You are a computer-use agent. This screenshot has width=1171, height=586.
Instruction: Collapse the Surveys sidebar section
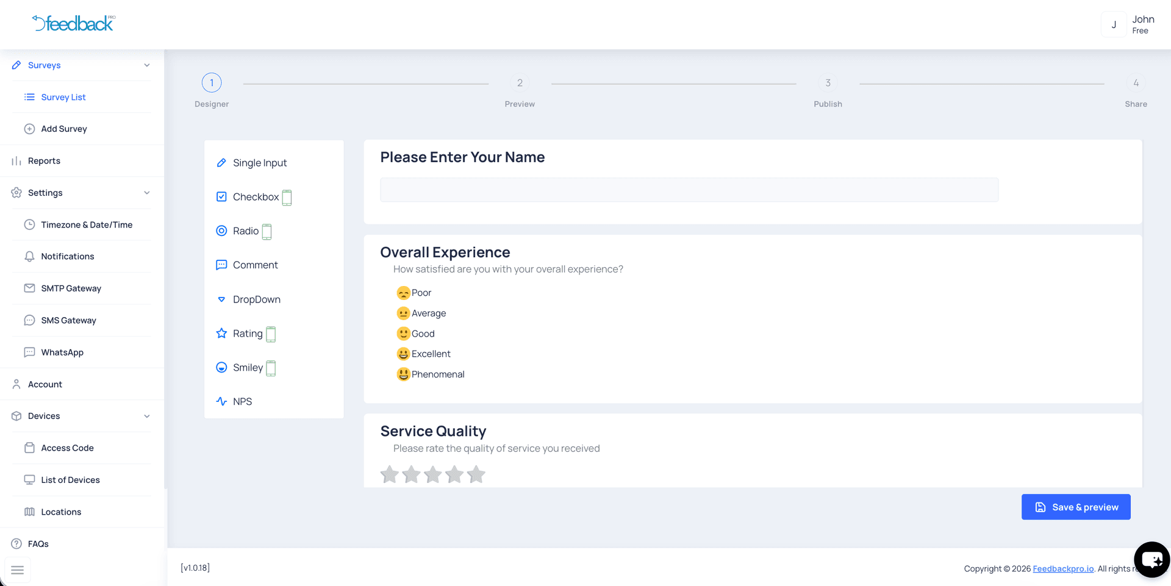point(146,65)
